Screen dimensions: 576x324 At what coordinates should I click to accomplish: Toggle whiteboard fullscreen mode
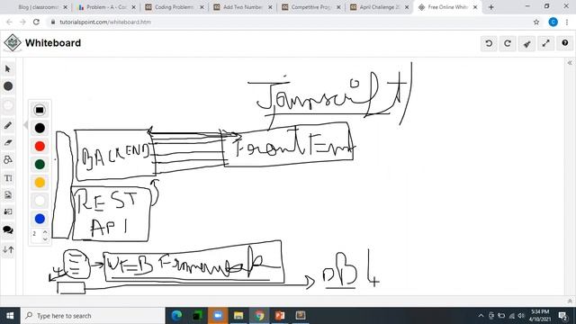click(x=546, y=43)
